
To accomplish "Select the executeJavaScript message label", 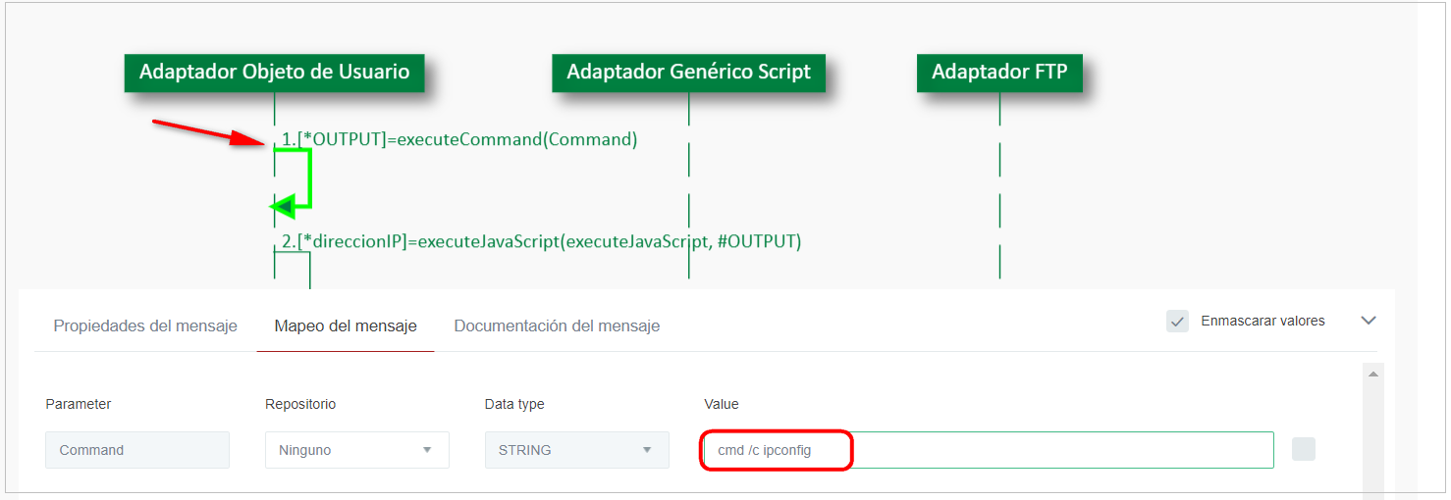I will (x=541, y=241).
